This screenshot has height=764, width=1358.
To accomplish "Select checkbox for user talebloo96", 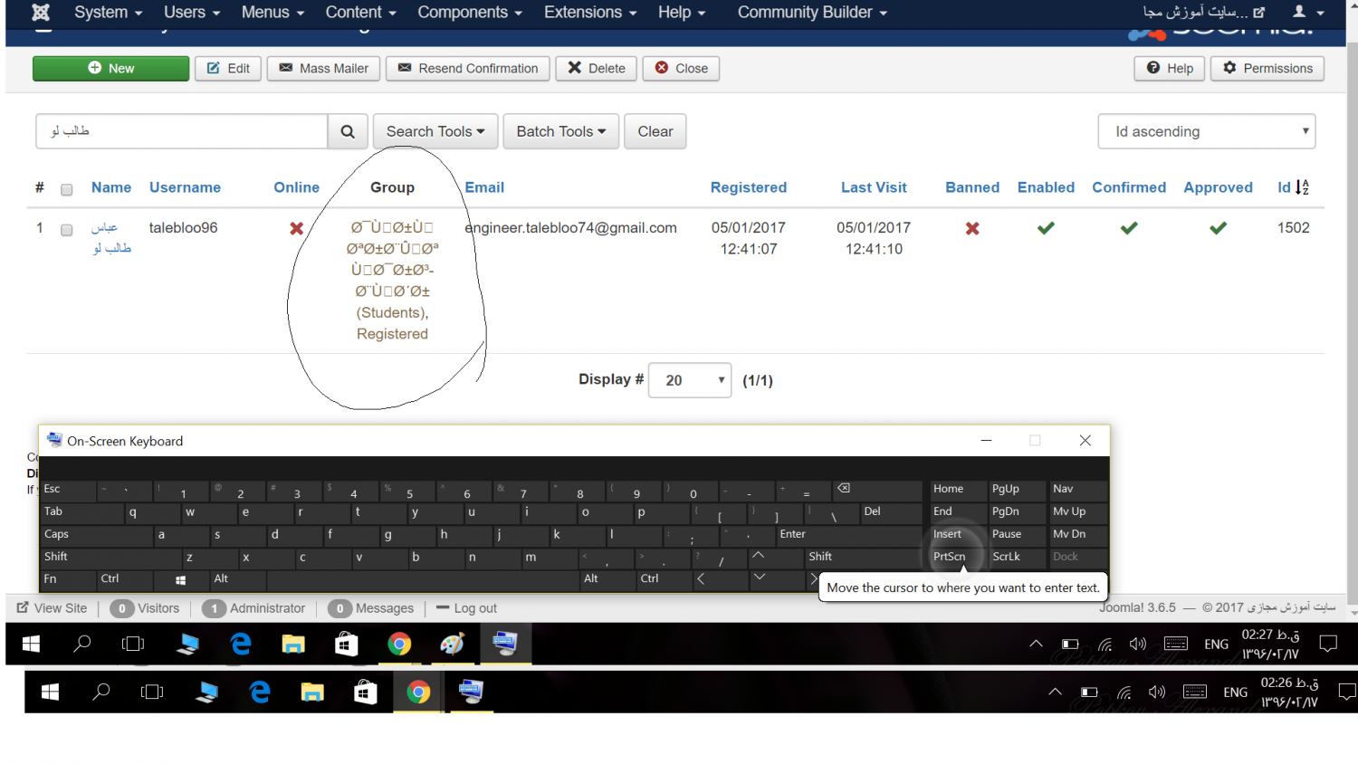I will (x=66, y=230).
